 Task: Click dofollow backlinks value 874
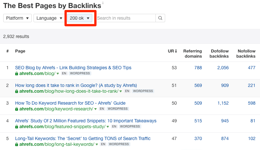pos(225,138)
